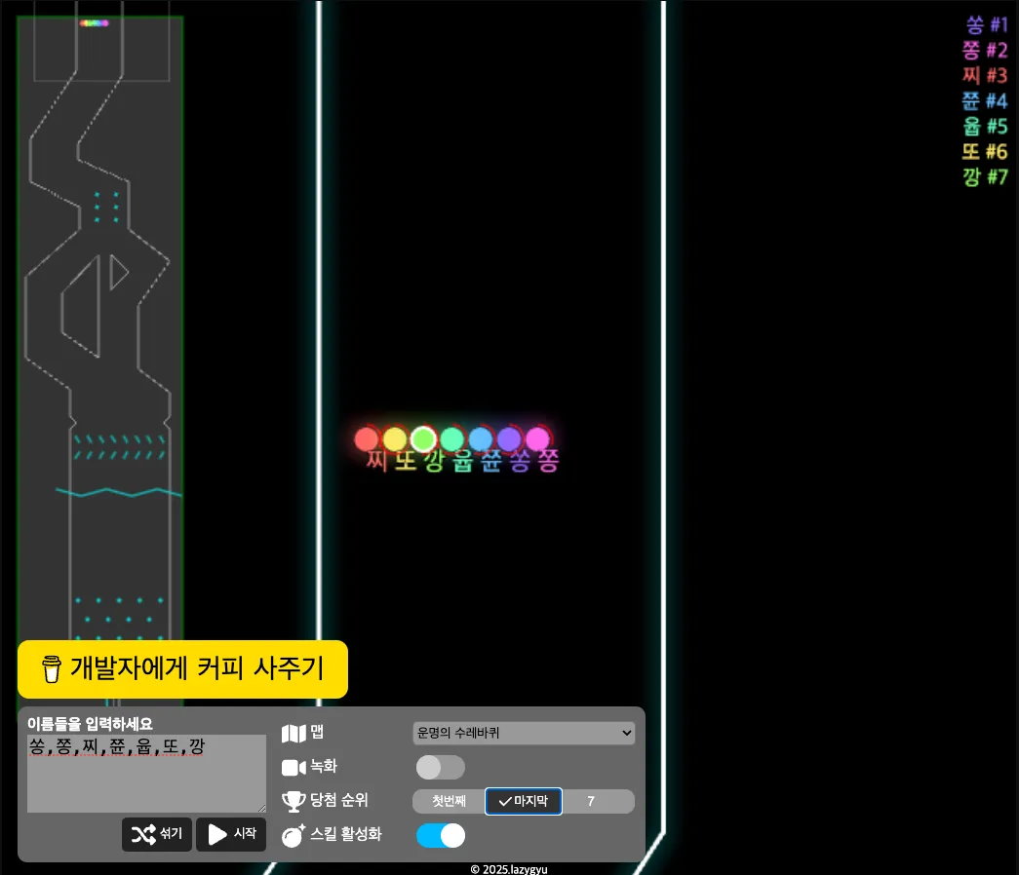The width and height of the screenshot is (1019, 875).
Task: Select the 마지막 winner rank option
Action: 524,801
